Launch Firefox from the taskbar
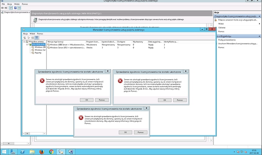This screenshot has height=155, width=262. click(42, 152)
